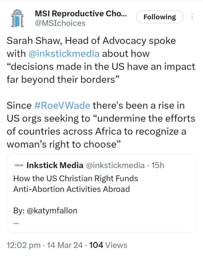Open the #RoeVWade hashtag
The image size is (203, 256).
63,105
